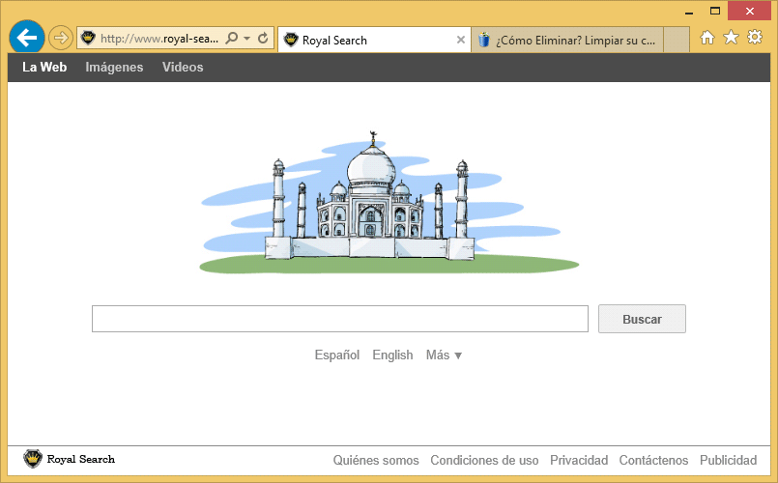Image resolution: width=778 pixels, height=483 pixels.
Task: Click the Buscar search button
Action: 642,319
